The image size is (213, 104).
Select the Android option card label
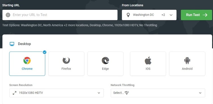click(x=187, y=69)
